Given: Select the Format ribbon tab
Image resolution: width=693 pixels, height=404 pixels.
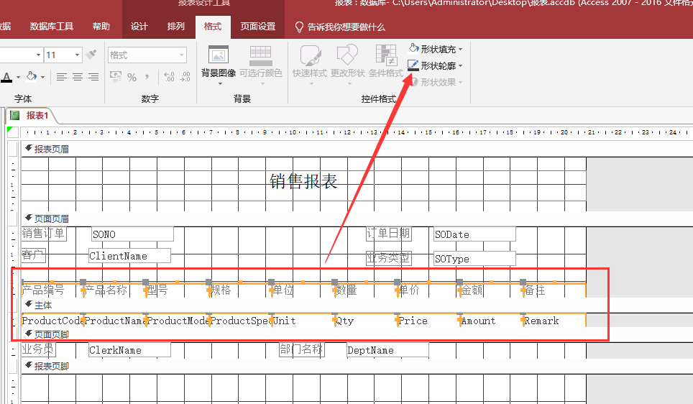Looking at the screenshot, I should pos(213,27).
